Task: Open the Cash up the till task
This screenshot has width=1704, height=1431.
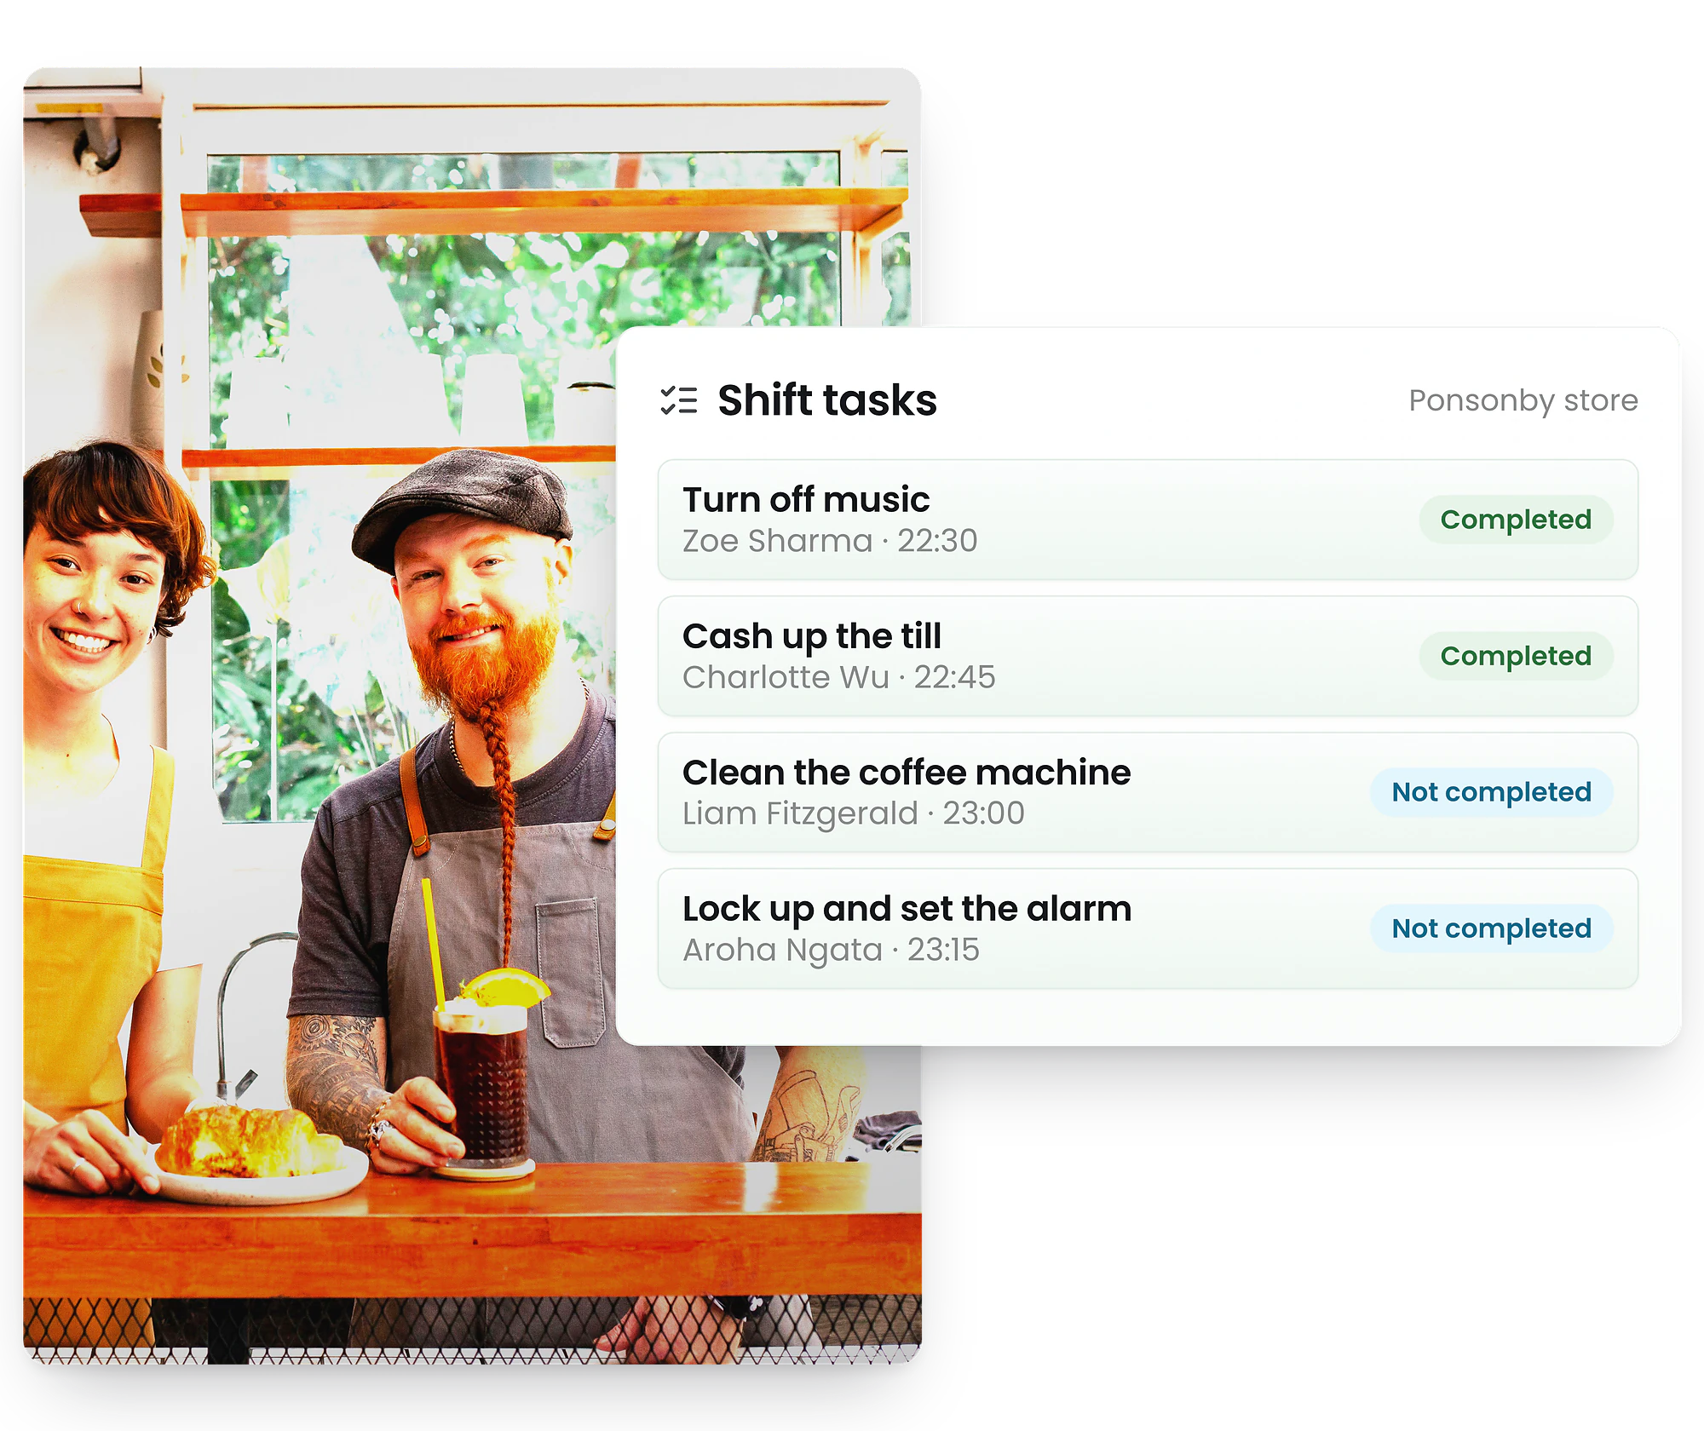Action: pos(1148,656)
